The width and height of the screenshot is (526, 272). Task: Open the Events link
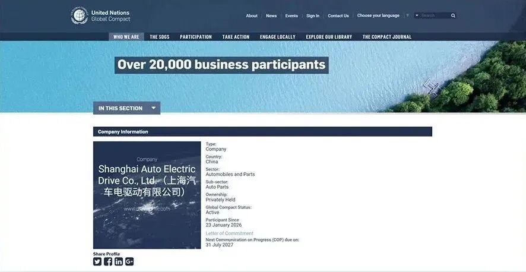tap(291, 16)
